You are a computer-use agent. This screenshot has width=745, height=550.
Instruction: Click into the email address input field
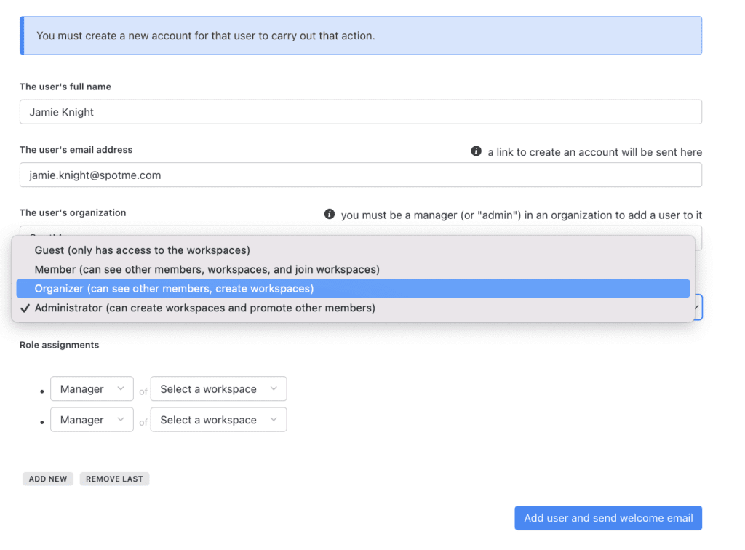click(360, 175)
